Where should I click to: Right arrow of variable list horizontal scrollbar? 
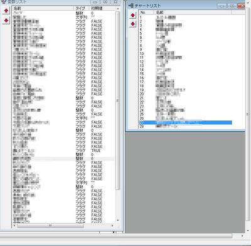[x=112, y=226]
